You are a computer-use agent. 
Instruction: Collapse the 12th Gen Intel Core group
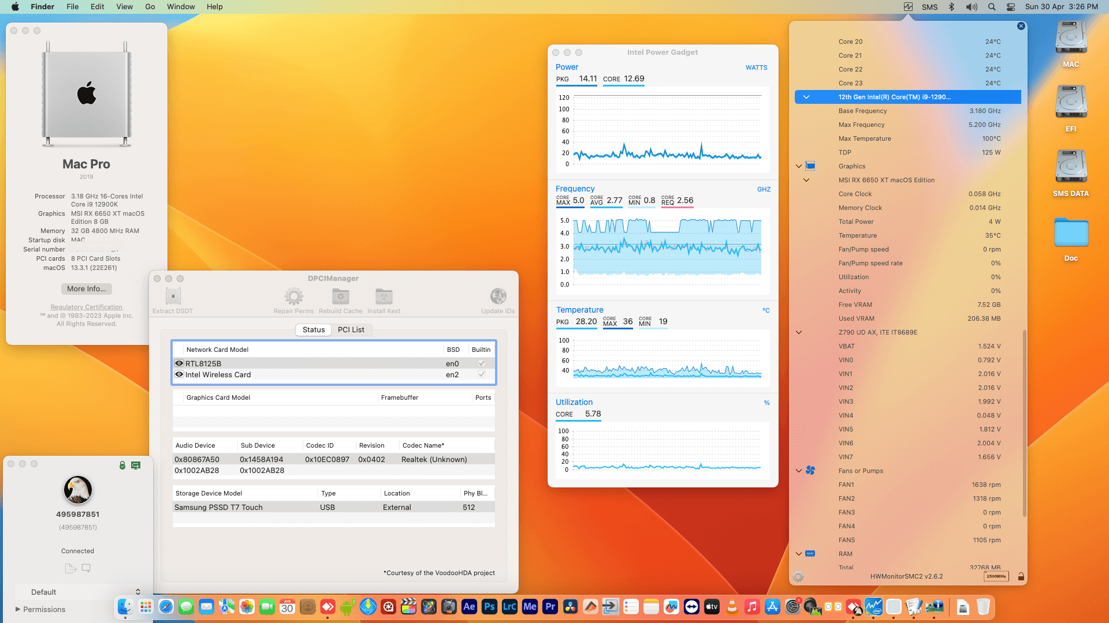806,97
